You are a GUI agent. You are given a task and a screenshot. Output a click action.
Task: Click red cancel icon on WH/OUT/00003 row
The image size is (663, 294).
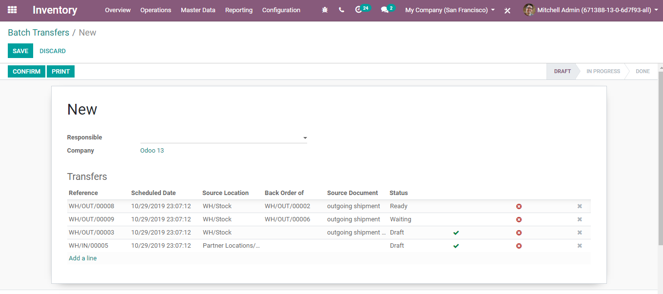coord(519,233)
